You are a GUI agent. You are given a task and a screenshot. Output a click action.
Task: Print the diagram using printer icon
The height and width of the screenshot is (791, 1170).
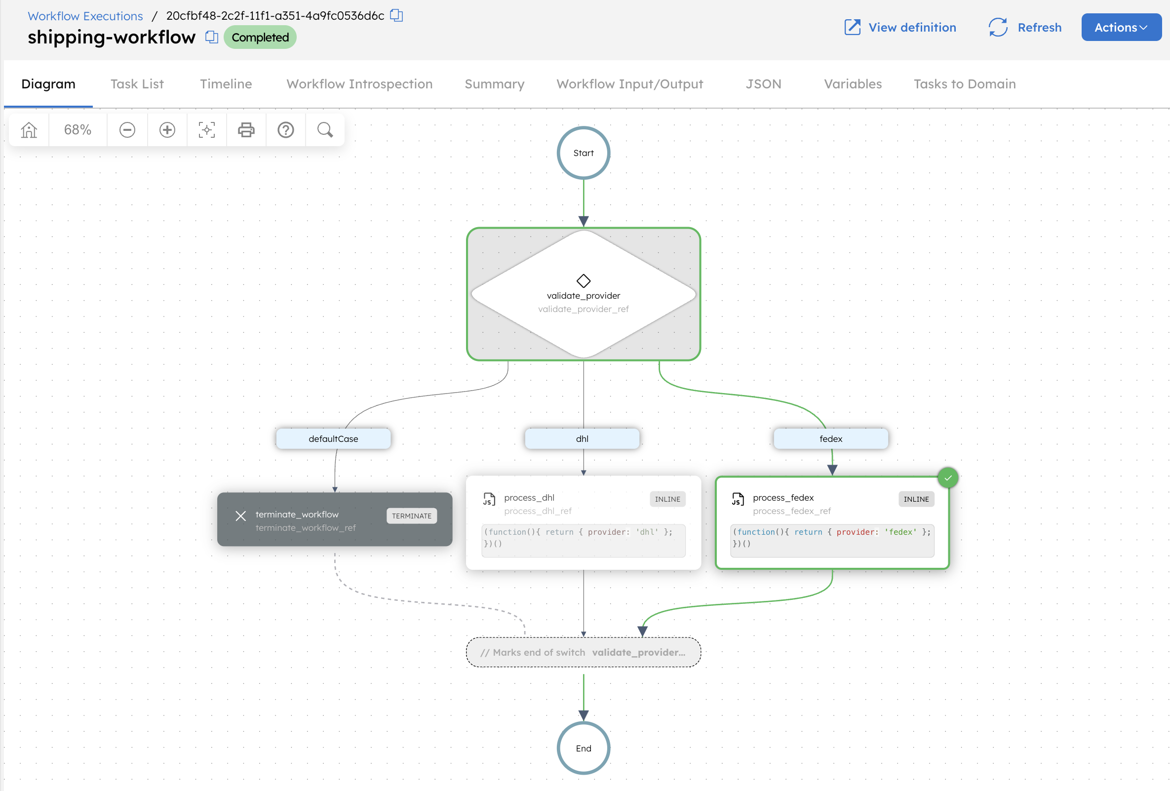(x=246, y=130)
